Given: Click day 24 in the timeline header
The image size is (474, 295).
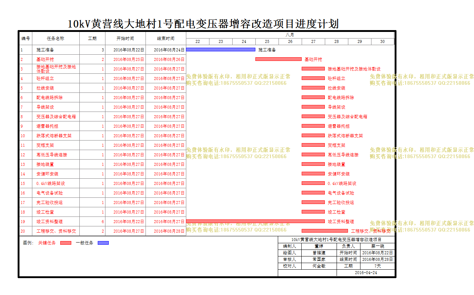Looking at the screenshot, I should coord(244,41).
